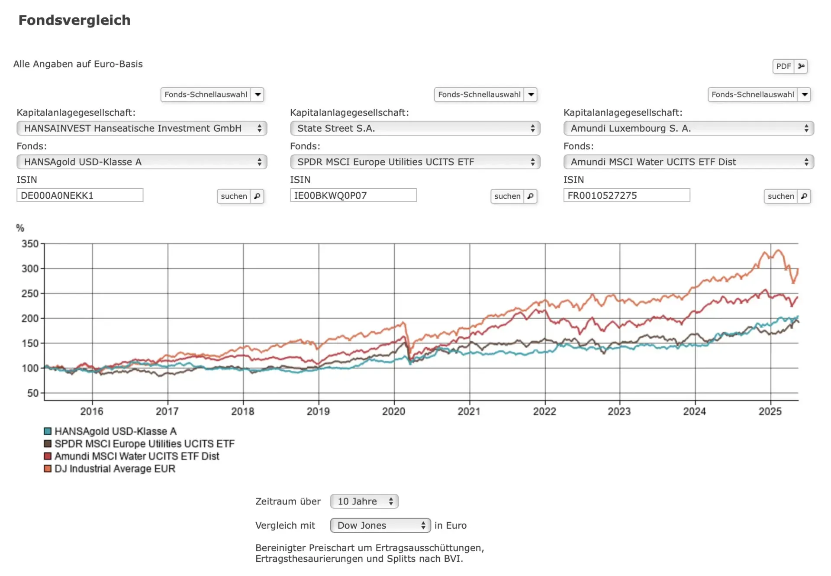
Task: Click magnifier icon next to second suchen
Action: [x=530, y=196]
